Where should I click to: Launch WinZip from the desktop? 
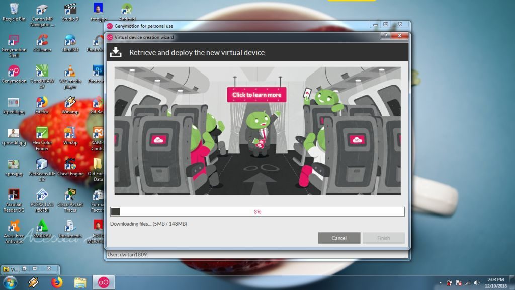70,136
